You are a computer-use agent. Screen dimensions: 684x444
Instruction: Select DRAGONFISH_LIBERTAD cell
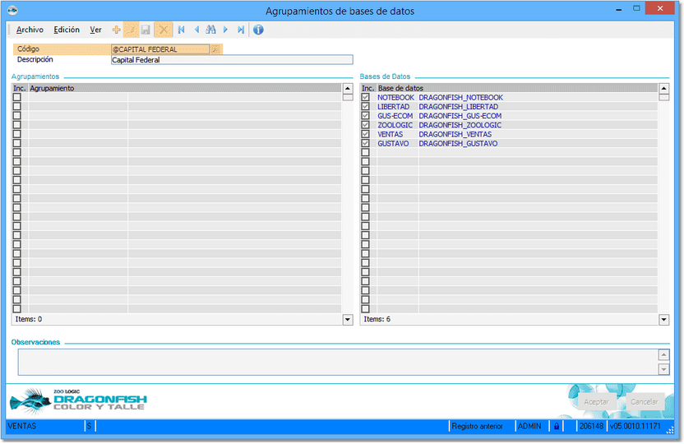coord(458,106)
